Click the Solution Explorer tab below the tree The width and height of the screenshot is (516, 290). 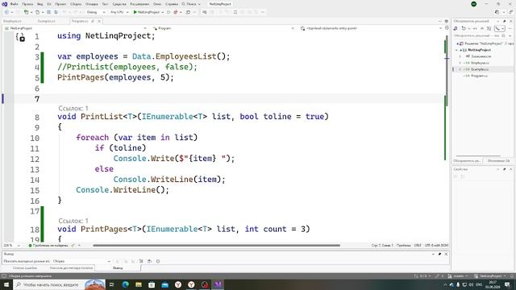467,161
